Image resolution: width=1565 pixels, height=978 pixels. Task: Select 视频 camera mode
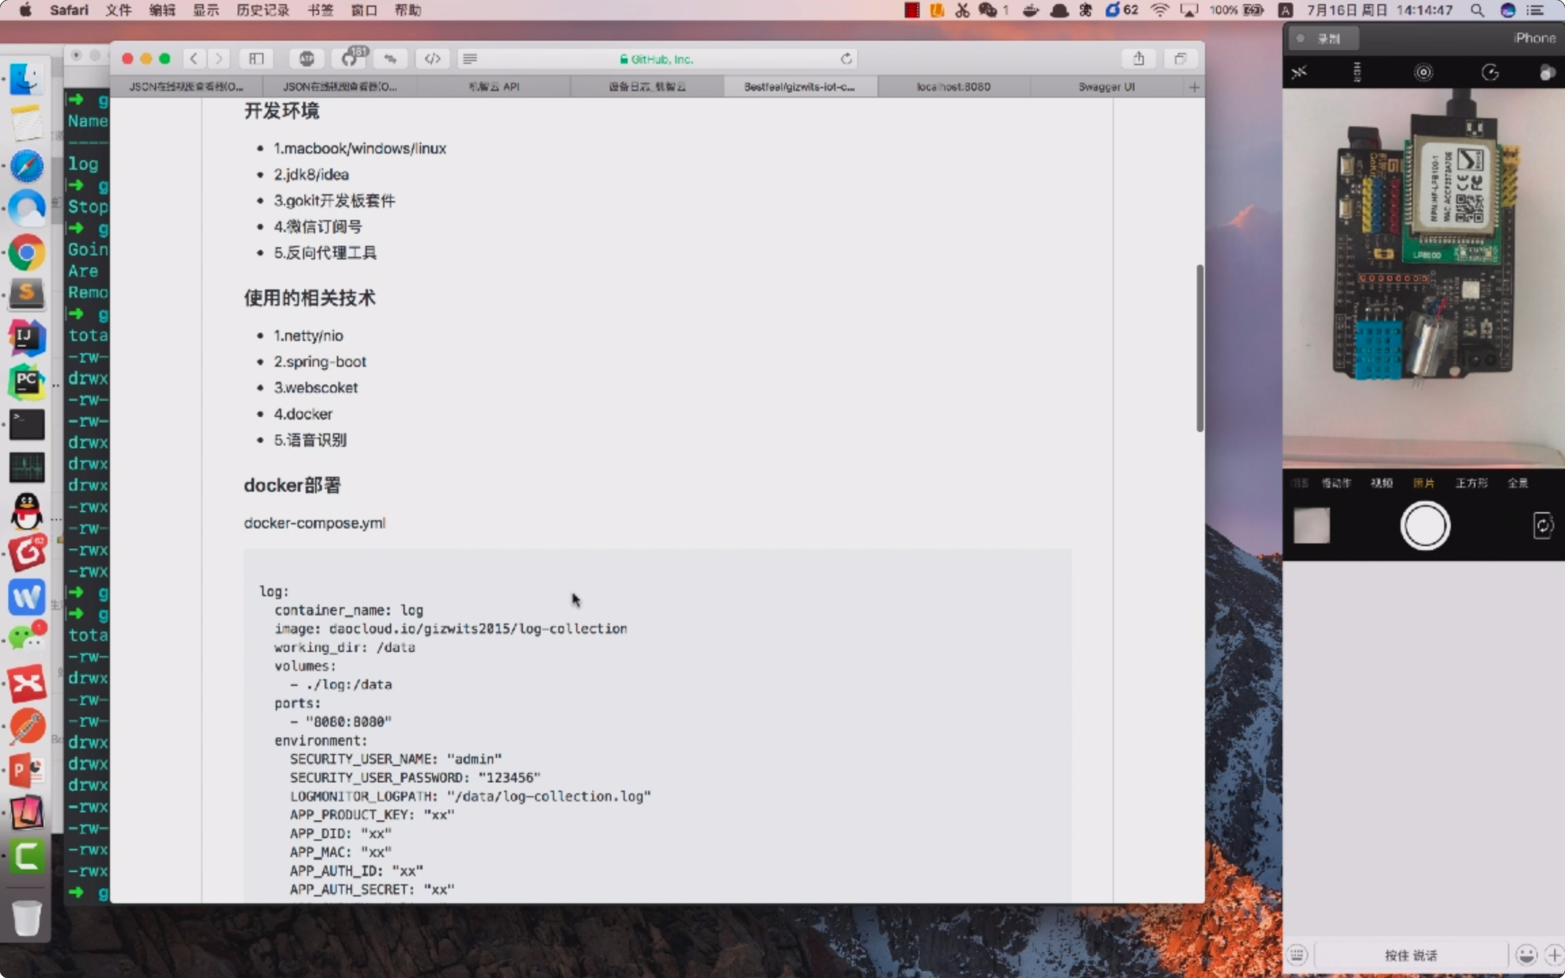pyautogui.click(x=1381, y=483)
